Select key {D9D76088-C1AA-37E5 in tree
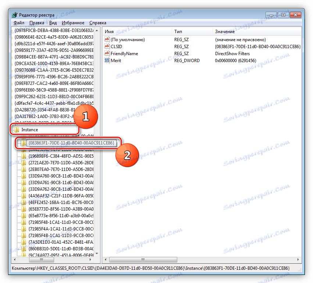The width and height of the screenshot is (313, 283). (54, 70)
